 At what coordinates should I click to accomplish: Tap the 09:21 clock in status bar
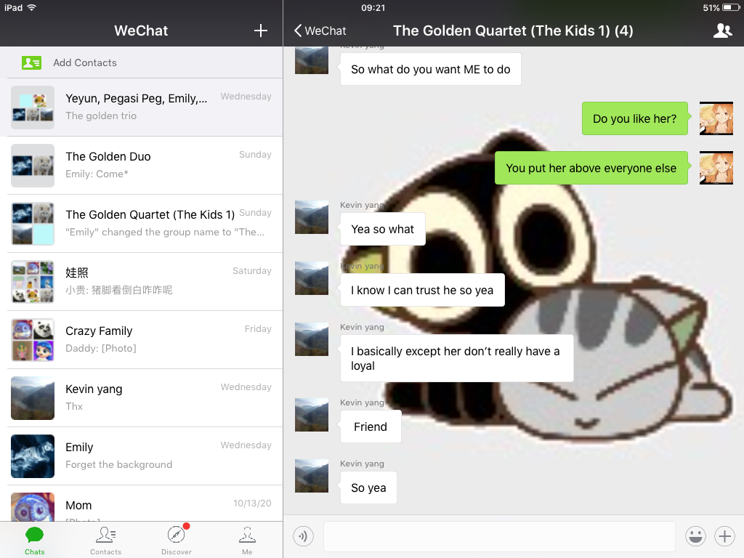coord(373,7)
